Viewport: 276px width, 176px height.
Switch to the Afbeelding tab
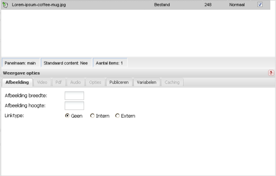[17, 82]
